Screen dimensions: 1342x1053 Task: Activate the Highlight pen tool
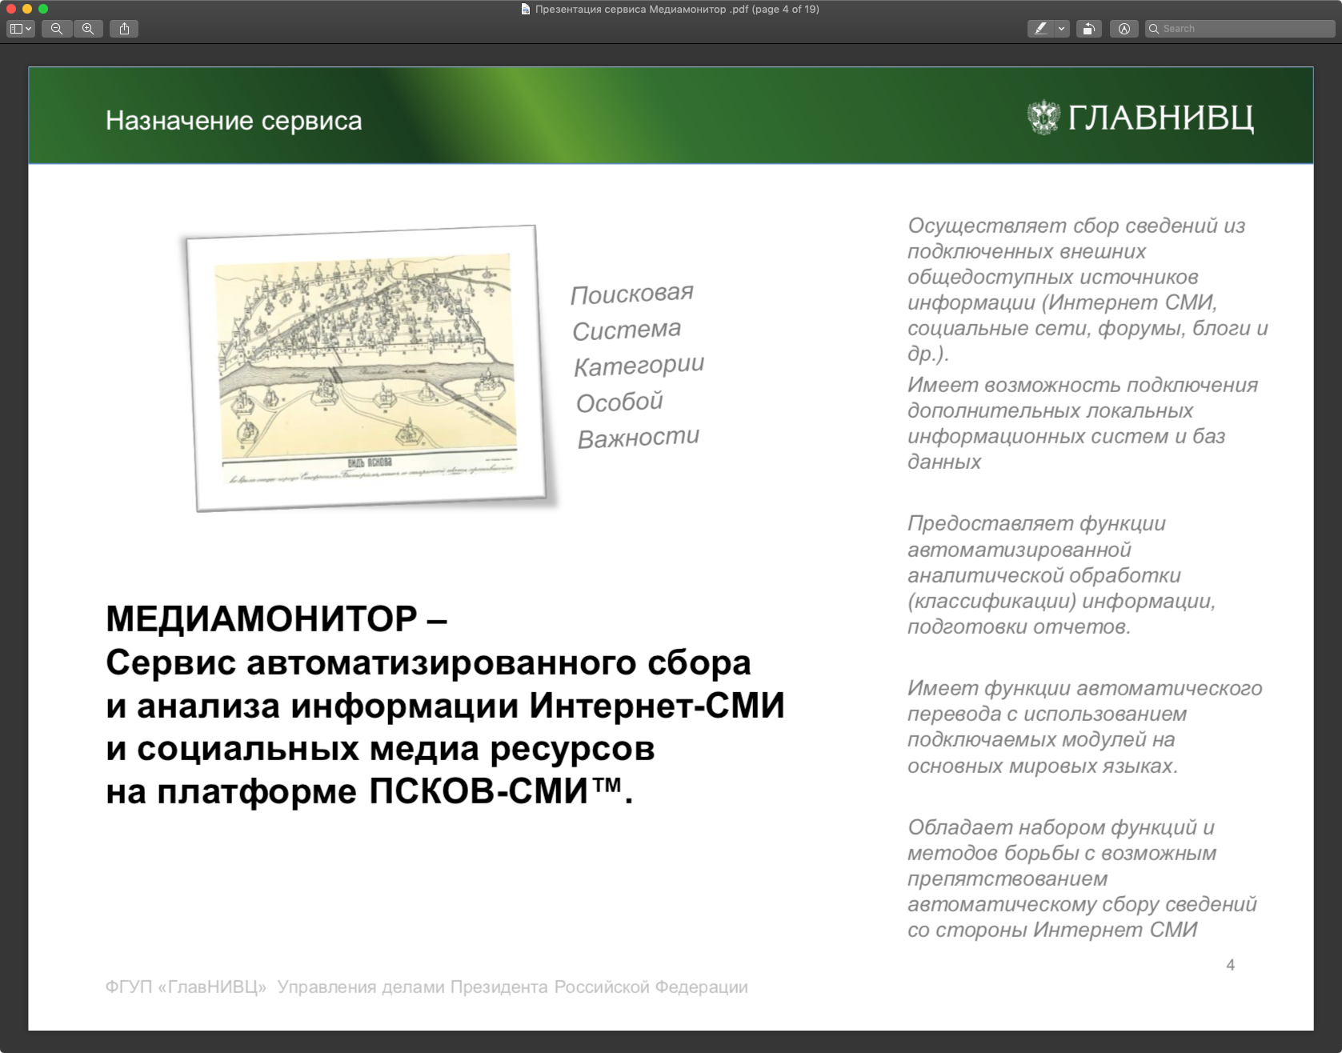click(x=1040, y=29)
